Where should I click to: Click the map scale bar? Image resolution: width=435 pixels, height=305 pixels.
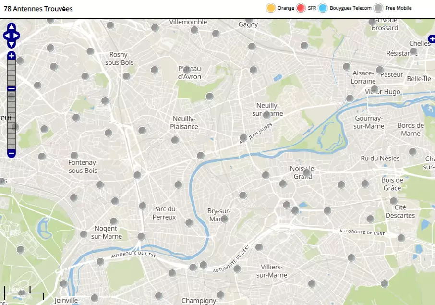tap(24, 293)
